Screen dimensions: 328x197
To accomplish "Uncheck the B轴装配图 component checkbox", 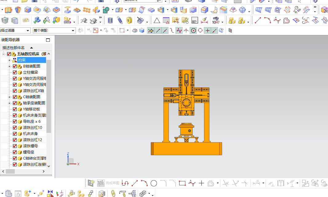I will point(15,66).
